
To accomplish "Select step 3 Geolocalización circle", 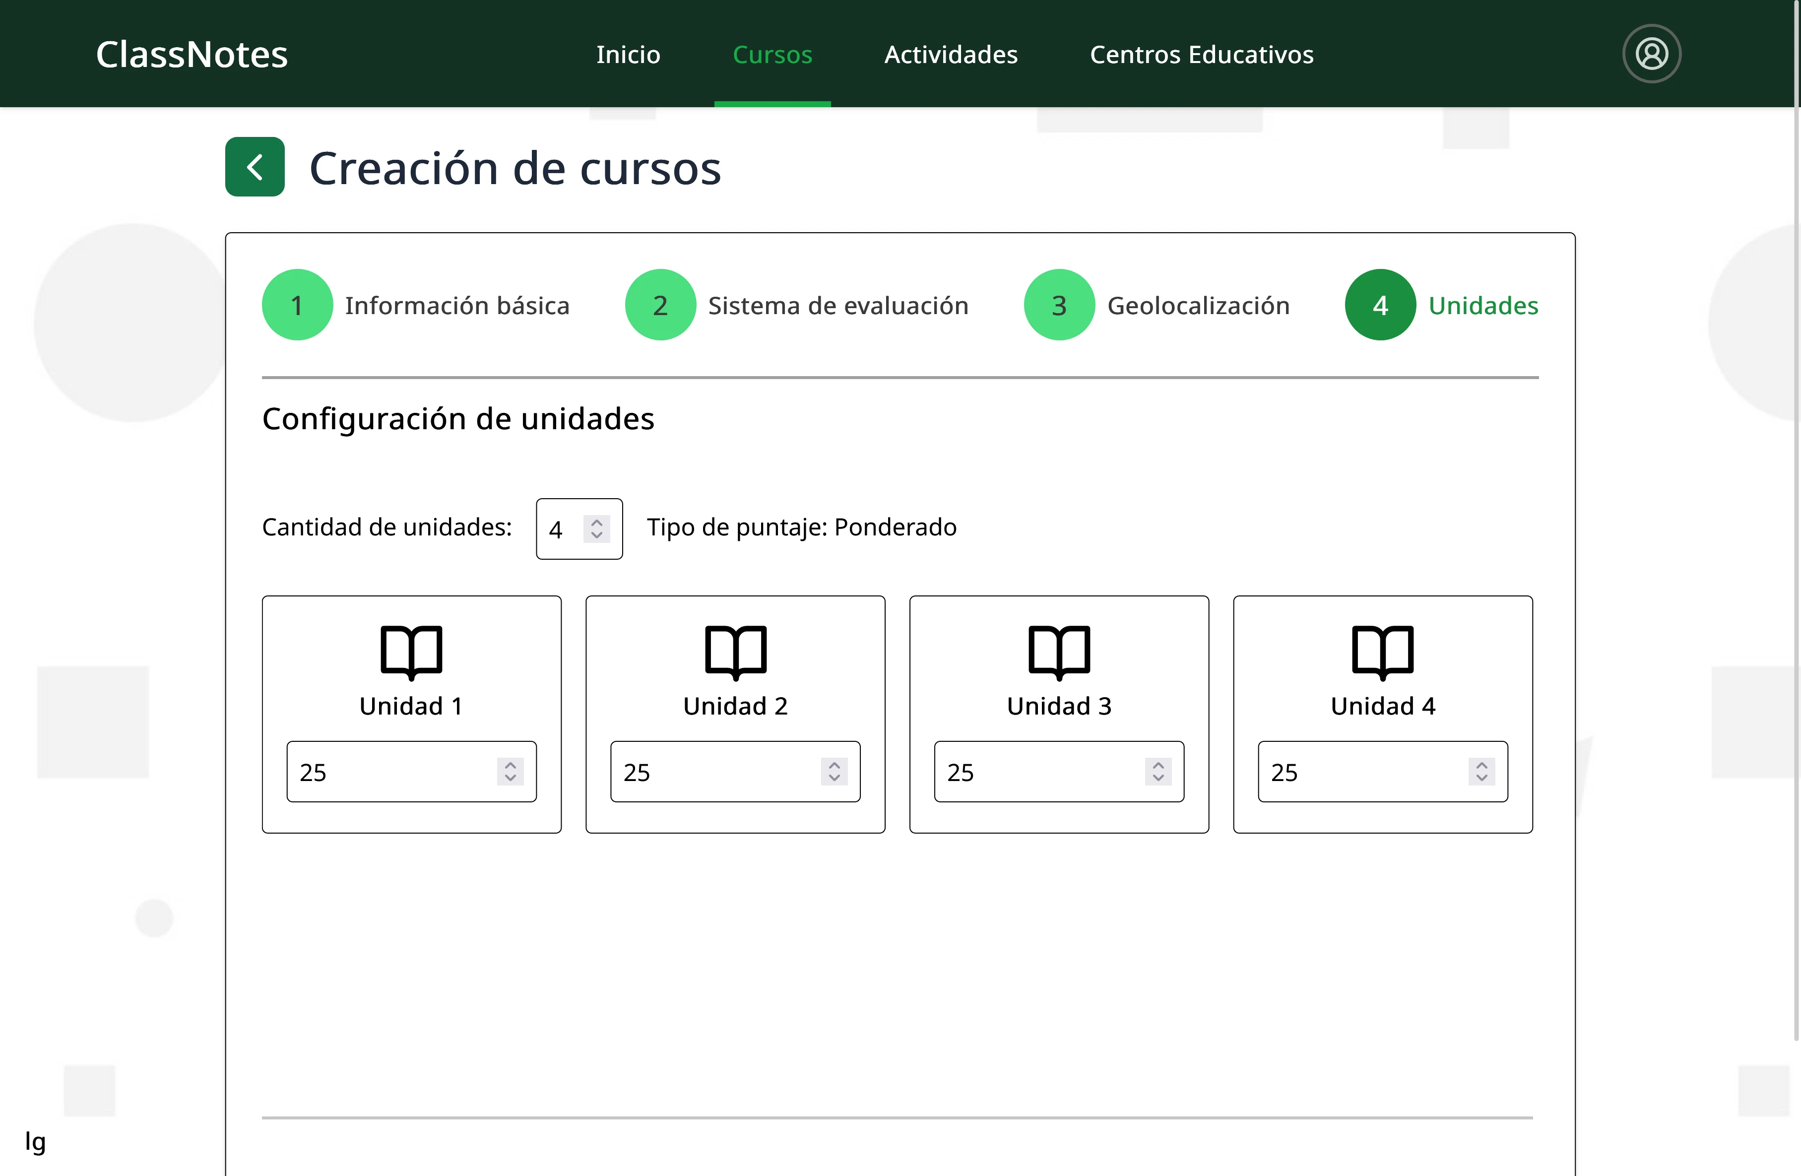I will (1058, 304).
